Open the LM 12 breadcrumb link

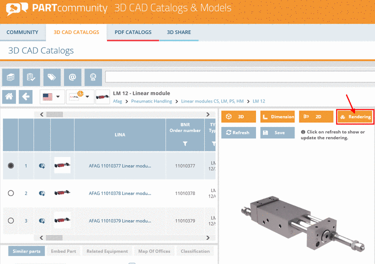259,101
